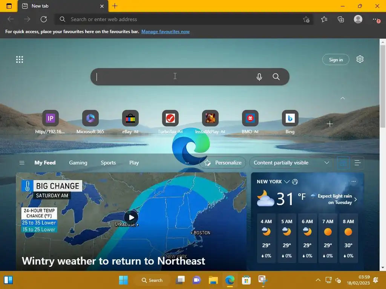Open a new browser tab with plus

pyautogui.click(x=115, y=6)
